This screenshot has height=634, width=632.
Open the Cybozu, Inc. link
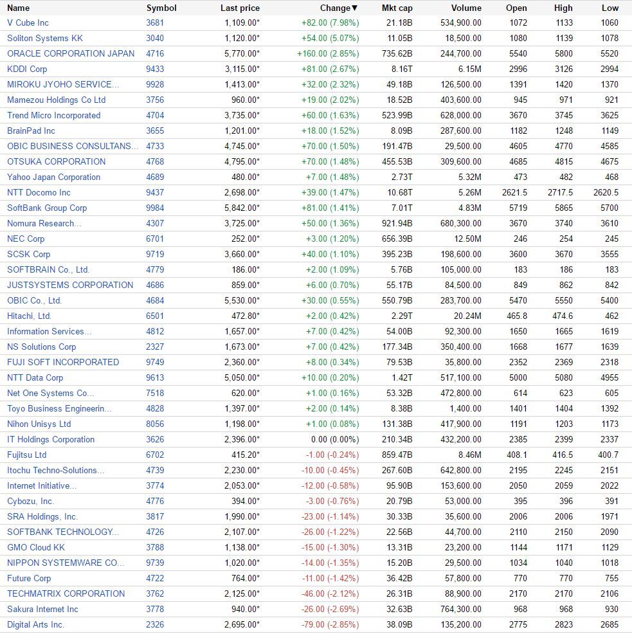[x=30, y=501]
